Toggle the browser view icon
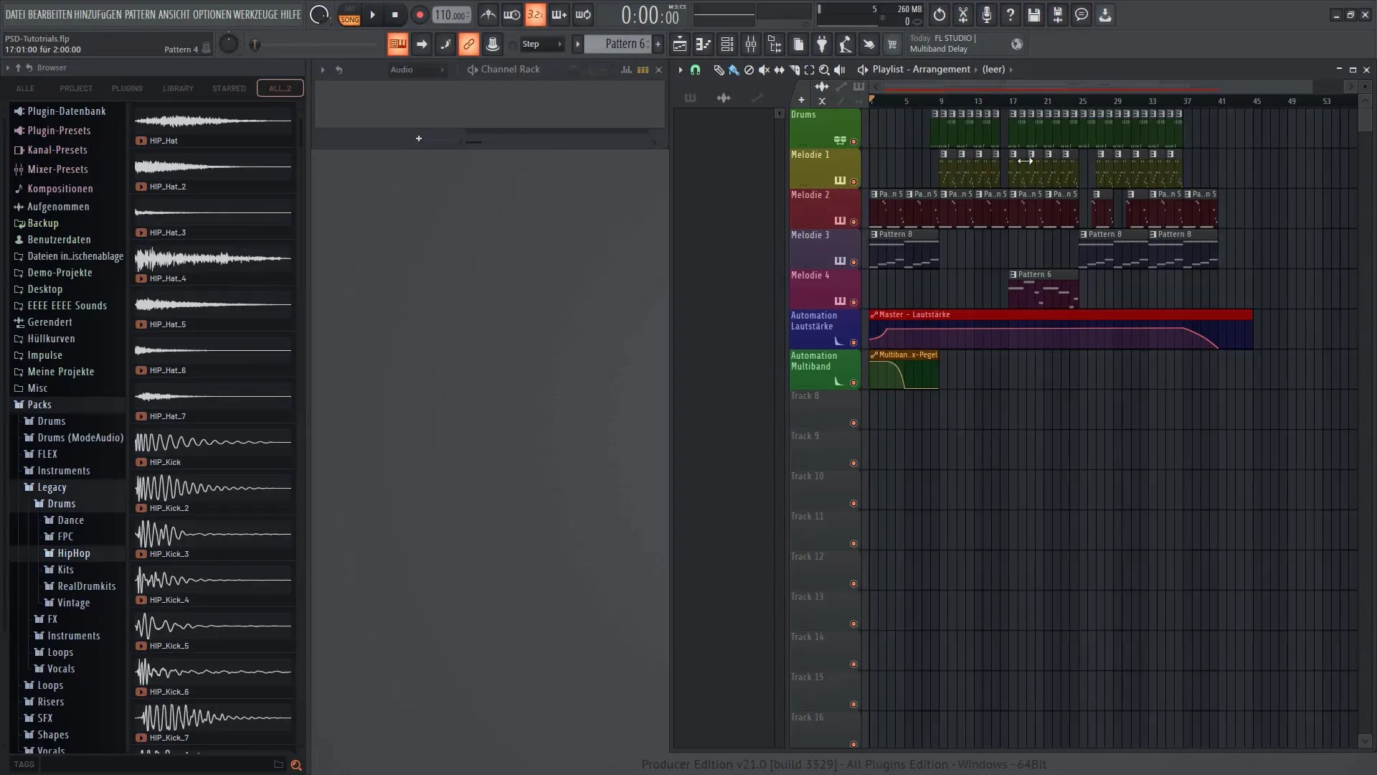Image resolution: width=1377 pixels, height=775 pixels. (775, 44)
